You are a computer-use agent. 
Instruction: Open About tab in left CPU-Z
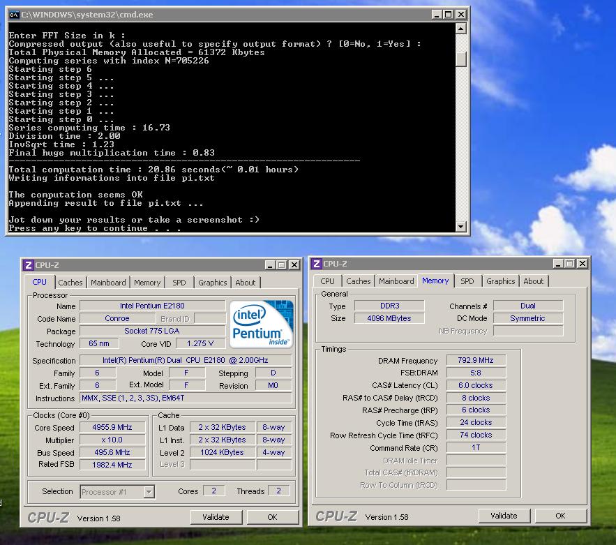(x=245, y=283)
